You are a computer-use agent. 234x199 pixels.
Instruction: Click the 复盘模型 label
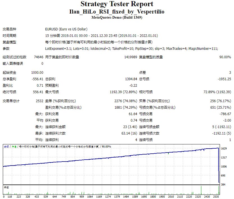coord(9,42)
